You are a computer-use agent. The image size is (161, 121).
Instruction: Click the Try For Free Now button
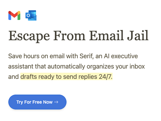click(x=37, y=102)
